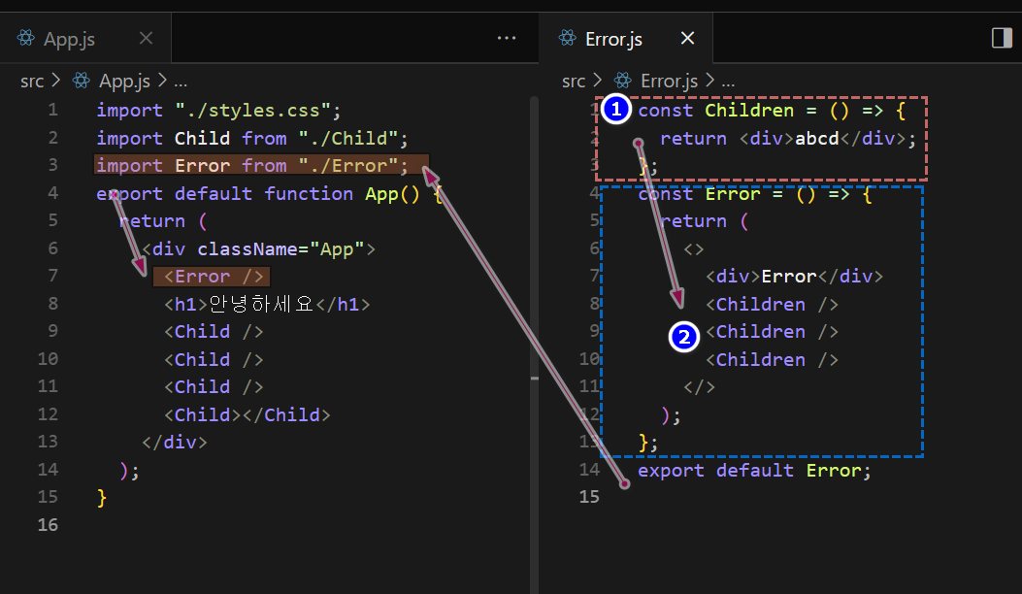Switch to the Error.js editor tab
This screenshot has height=594, width=1022.
coord(613,39)
